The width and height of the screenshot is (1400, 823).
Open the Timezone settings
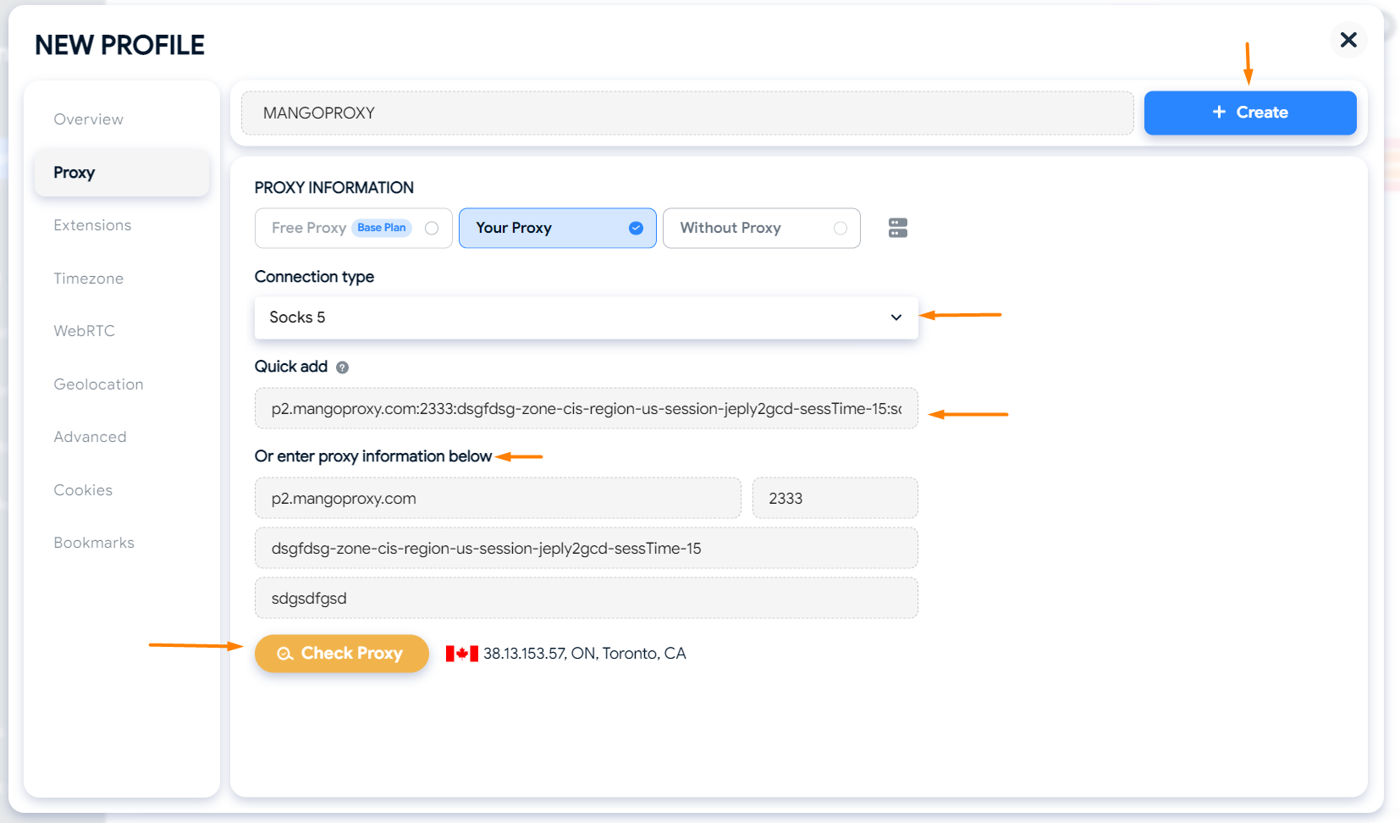[88, 279]
